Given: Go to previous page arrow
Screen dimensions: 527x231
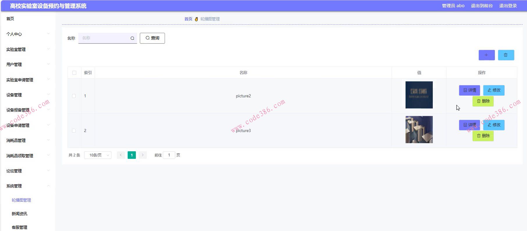Looking at the screenshot, I should pos(121,155).
